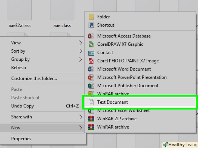Expand the New submenu arrow

point(81,128)
